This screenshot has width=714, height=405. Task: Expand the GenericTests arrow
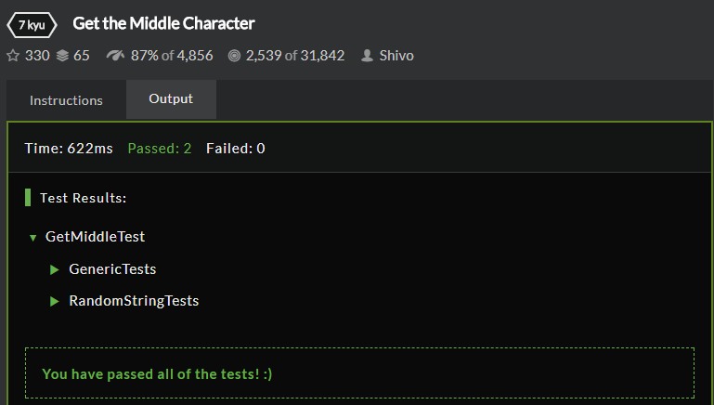click(x=55, y=269)
